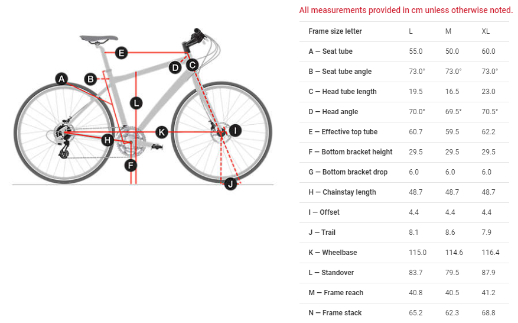Click the 'Frame size letter' header cell
518x323 pixels.
335,31
